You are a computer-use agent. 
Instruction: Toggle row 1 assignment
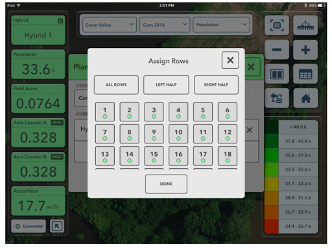click(x=105, y=112)
